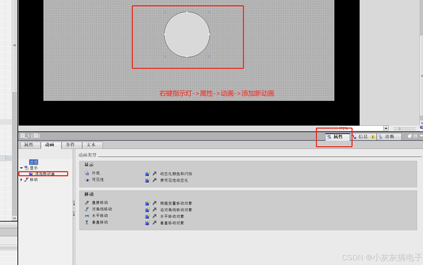Click right-pointing splitter arrow of navigation pane
Image resolution: width=423 pixels, height=265 pixels.
[74, 215]
